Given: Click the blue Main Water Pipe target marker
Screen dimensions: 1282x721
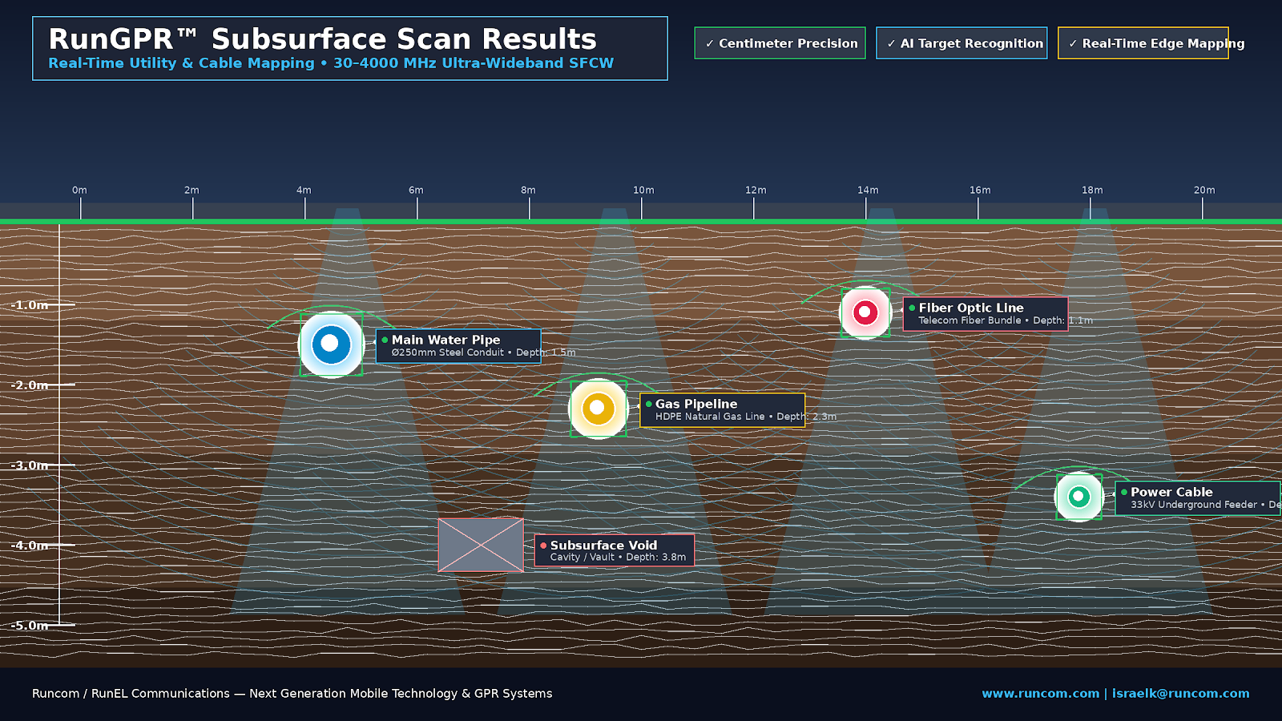Looking at the screenshot, I should click(331, 344).
